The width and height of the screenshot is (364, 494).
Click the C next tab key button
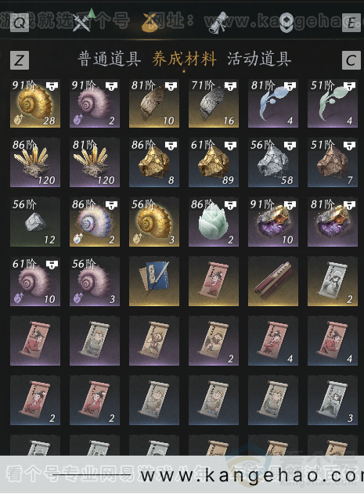351,60
